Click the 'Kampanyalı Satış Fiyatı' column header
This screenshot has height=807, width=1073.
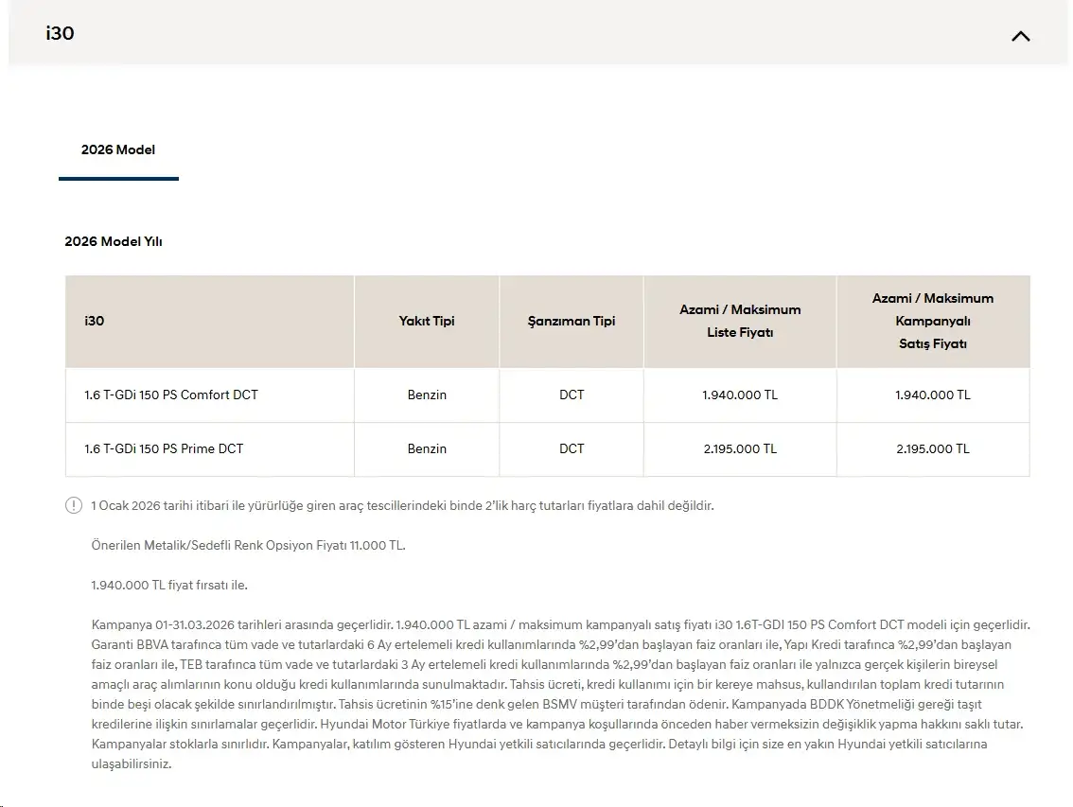coord(933,321)
